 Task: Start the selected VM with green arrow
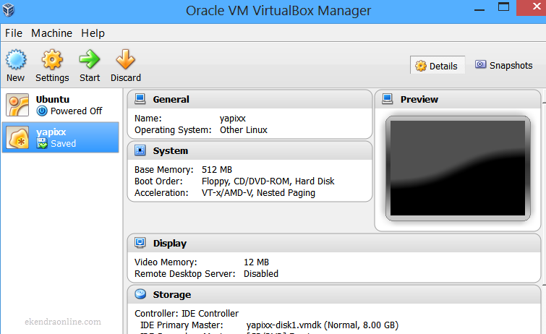tap(90, 59)
